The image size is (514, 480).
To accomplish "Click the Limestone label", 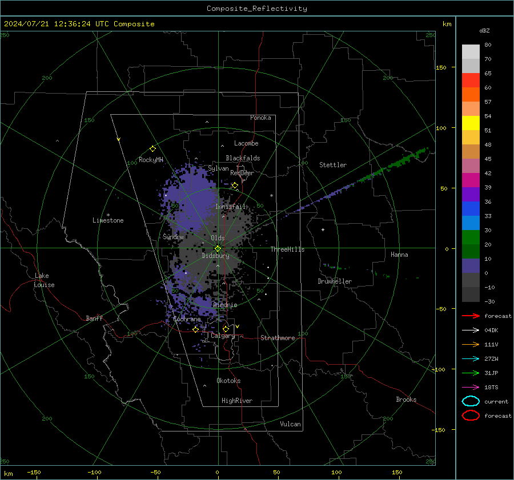I will 108,220.
